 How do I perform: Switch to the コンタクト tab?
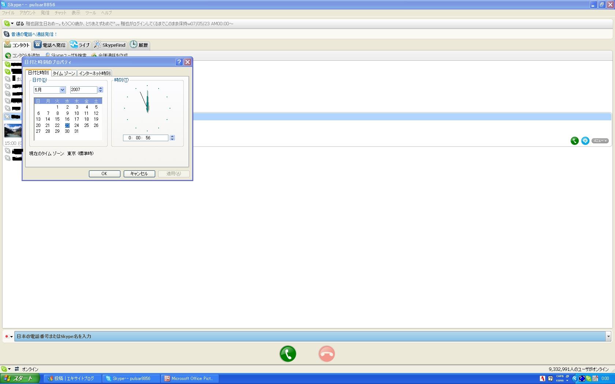(x=17, y=45)
